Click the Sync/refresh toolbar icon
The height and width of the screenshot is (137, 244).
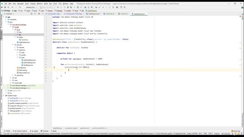pos(8,7)
